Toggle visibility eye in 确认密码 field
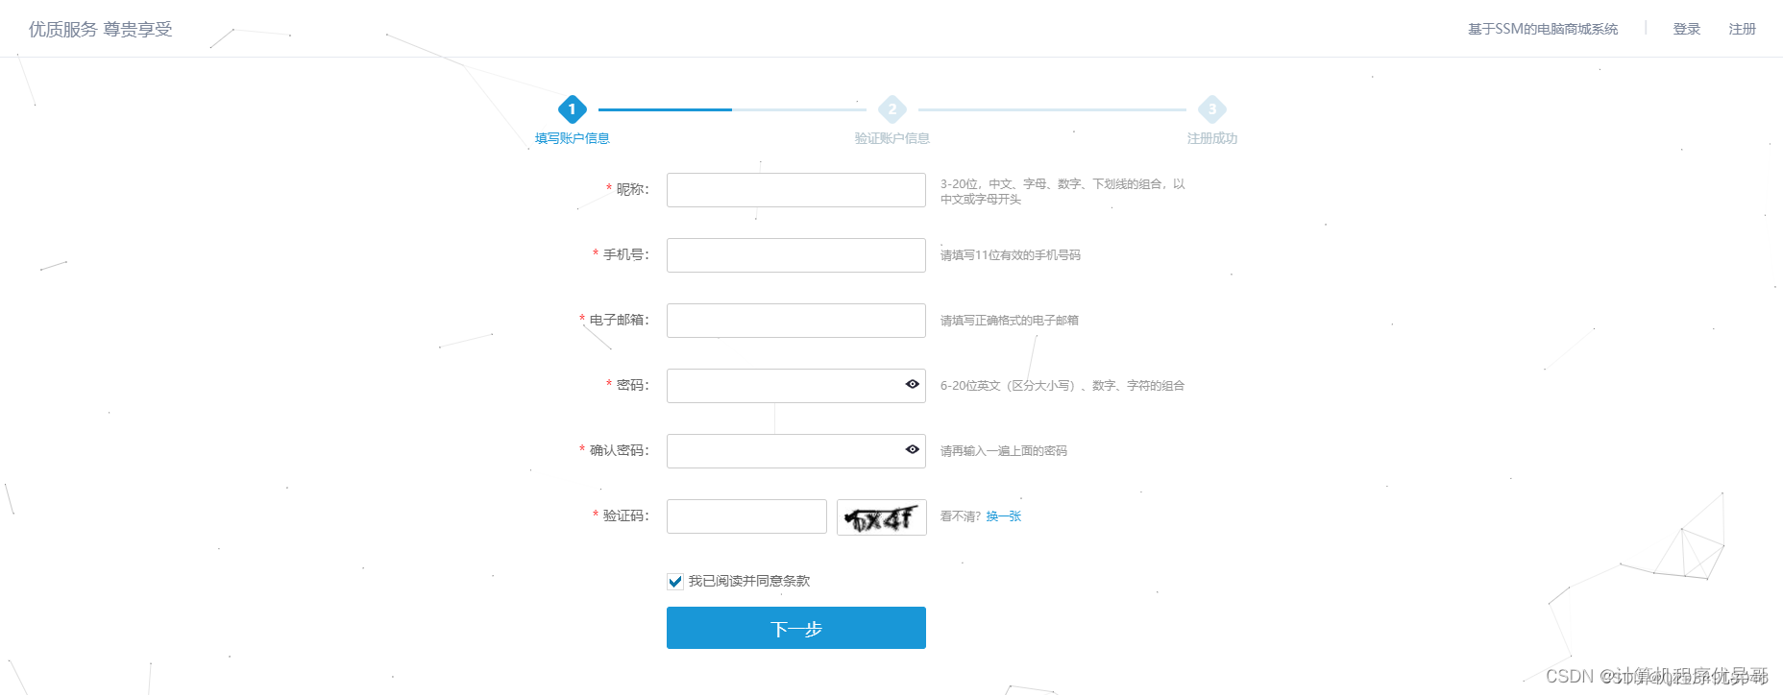 point(913,449)
